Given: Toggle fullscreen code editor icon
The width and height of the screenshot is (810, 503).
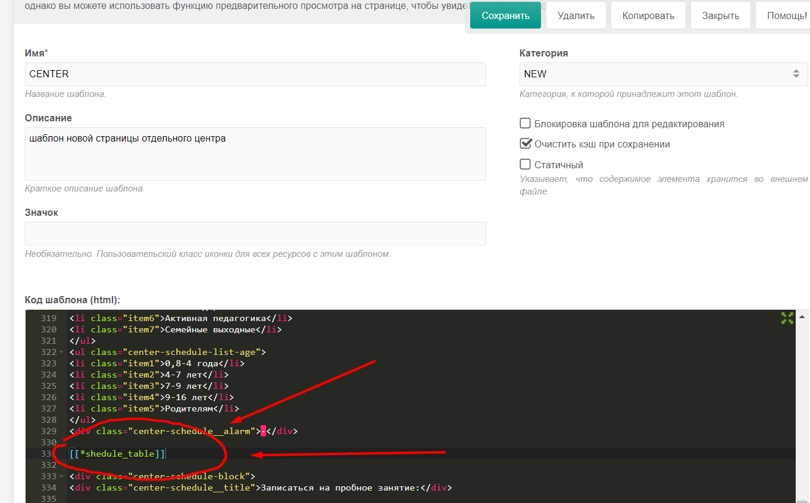Looking at the screenshot, I should [x=787, y=318].
